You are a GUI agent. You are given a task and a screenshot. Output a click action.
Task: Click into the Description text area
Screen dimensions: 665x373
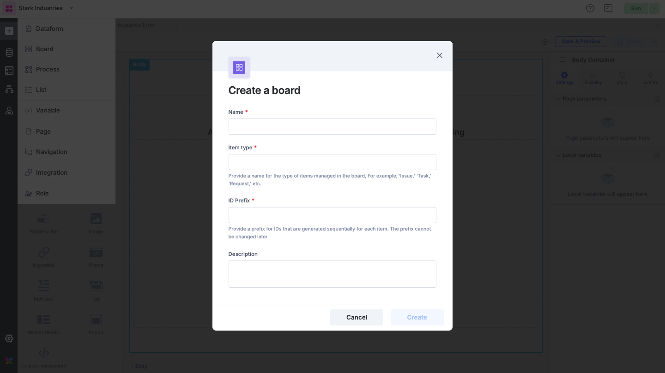332,274
